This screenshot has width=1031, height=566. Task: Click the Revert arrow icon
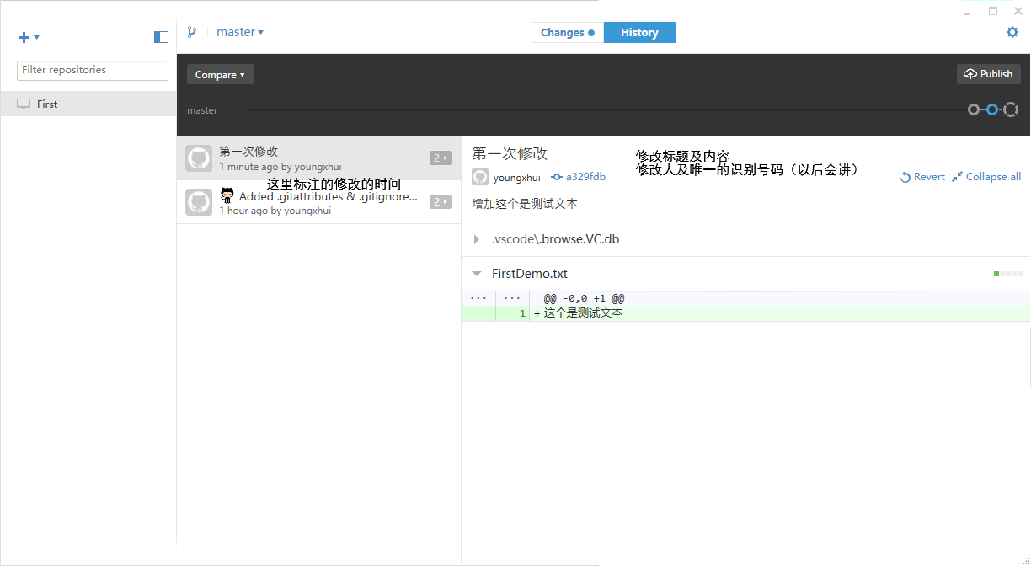(905, 177)
